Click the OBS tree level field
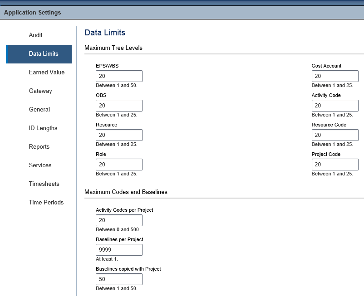Viewport: 364px width, 296px height. tap(119, 105)
